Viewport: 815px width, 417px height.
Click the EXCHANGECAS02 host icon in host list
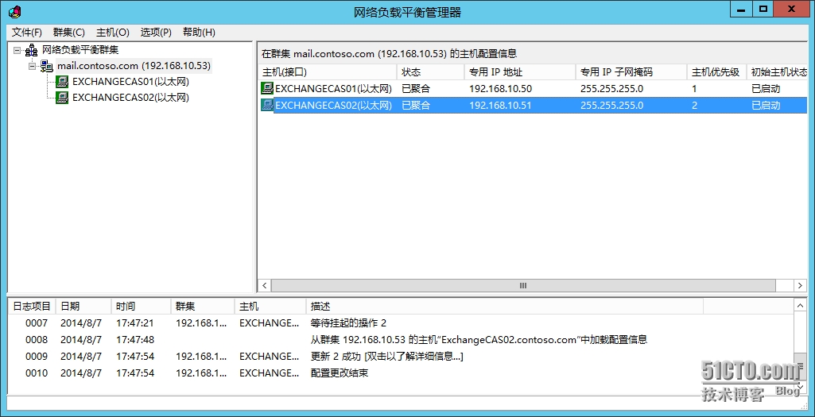[267, 105]
